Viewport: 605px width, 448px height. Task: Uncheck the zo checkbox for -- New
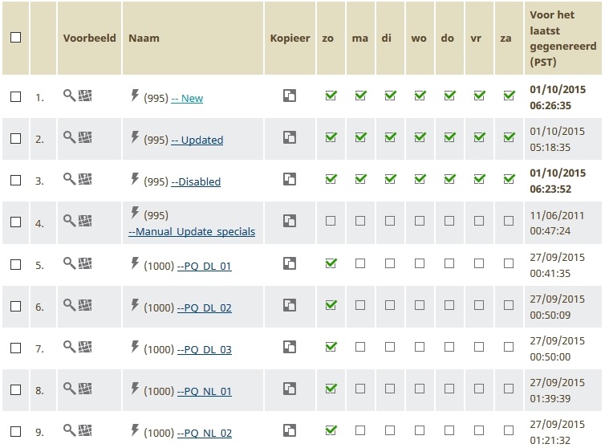click(331, 95)
